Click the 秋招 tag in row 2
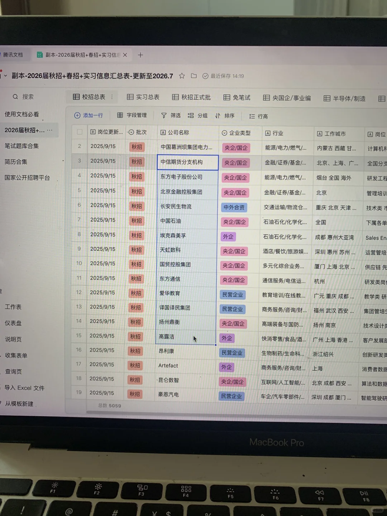 137,147
